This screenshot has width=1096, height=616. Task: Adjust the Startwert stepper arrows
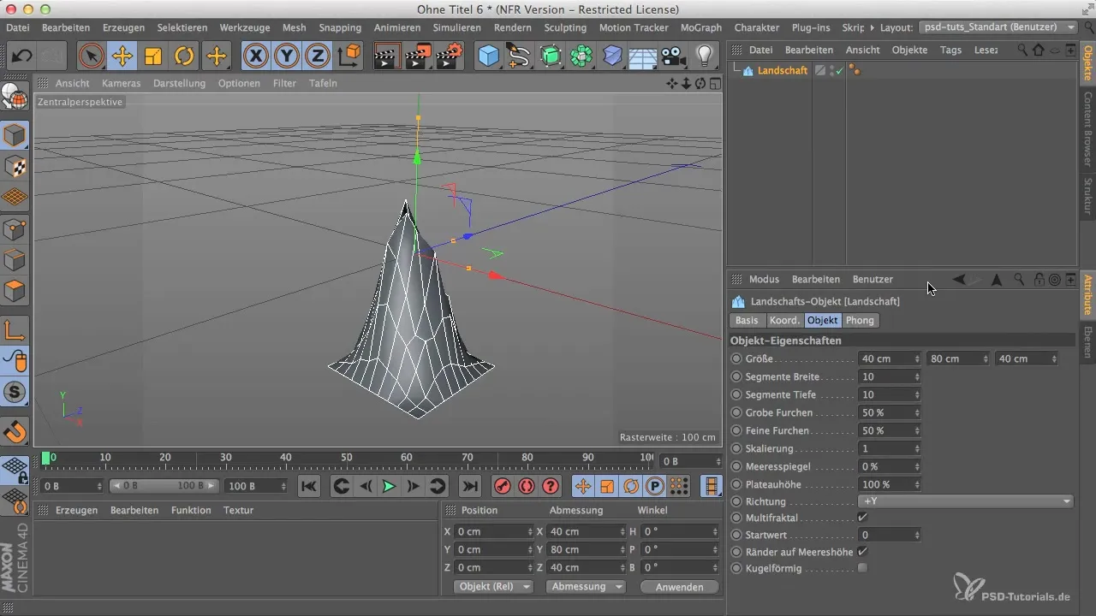[x=917, y=535]
